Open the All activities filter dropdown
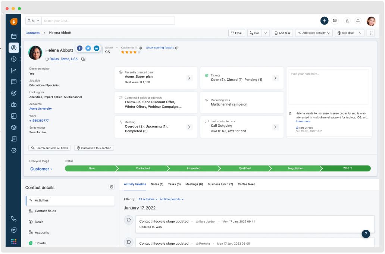Image resolution: width=385 pixels, height=254 pixels. click(148, 199)
